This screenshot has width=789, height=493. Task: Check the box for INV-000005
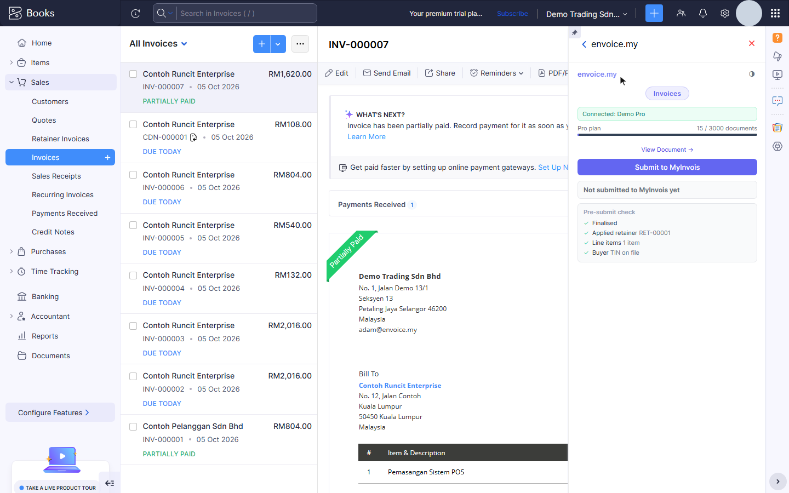click(133, 225)
